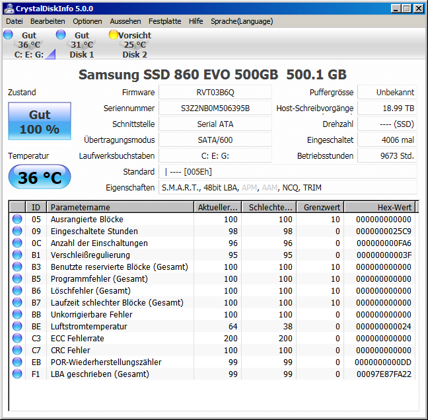Viewport: 428px width, 420px height.
Task: Click Host-Schreibvorgänge value 18.99 TB
Action: [387, 108]
